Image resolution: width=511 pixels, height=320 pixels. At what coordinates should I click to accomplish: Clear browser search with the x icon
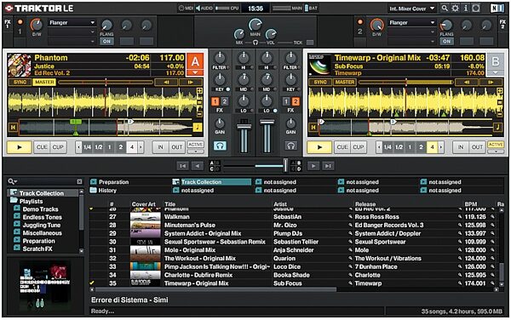pos(79,181)
